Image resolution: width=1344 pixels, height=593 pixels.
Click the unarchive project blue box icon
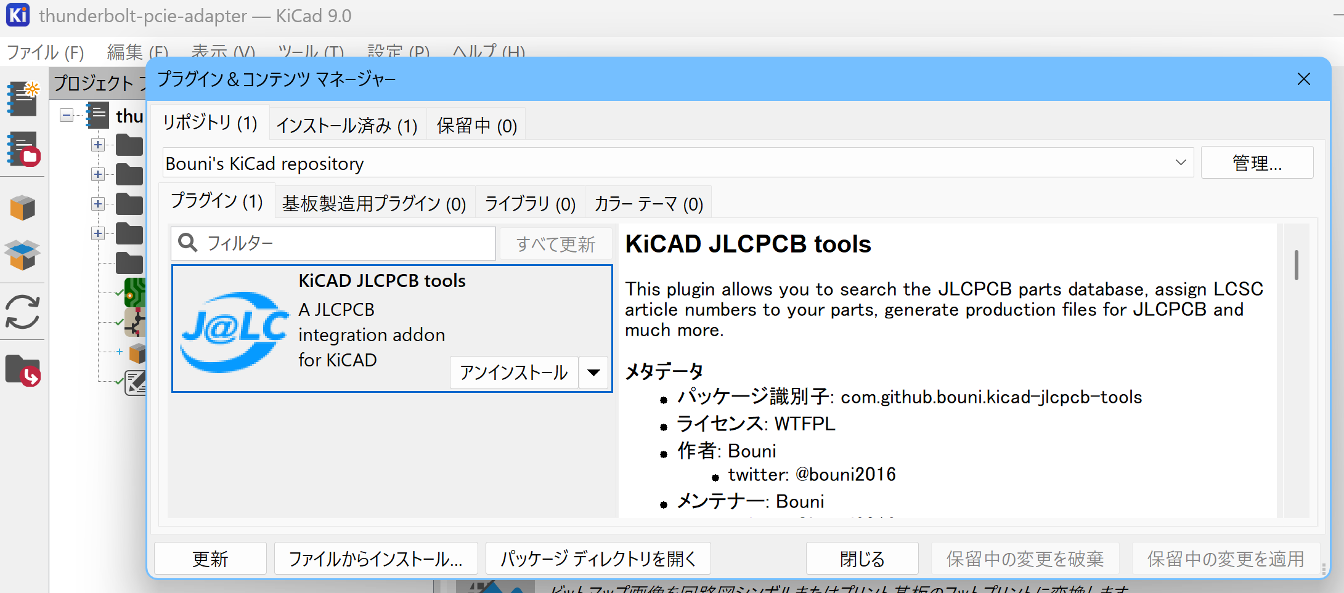[23, 255]
